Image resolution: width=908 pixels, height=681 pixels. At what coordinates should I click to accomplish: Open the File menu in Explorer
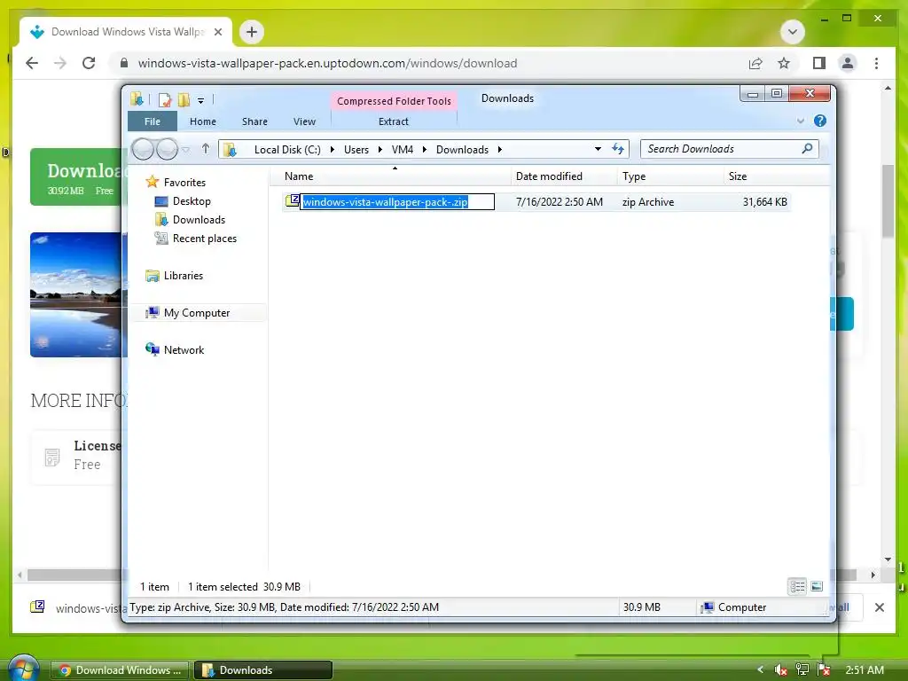153,121
